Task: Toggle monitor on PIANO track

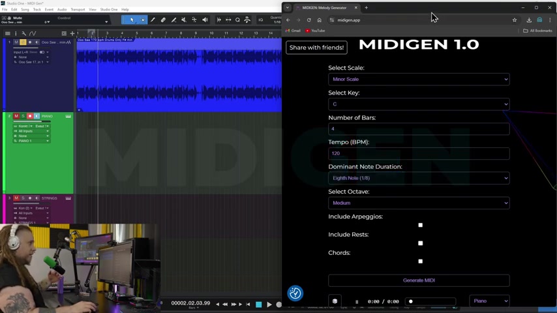Action: [x=37, y=116]
